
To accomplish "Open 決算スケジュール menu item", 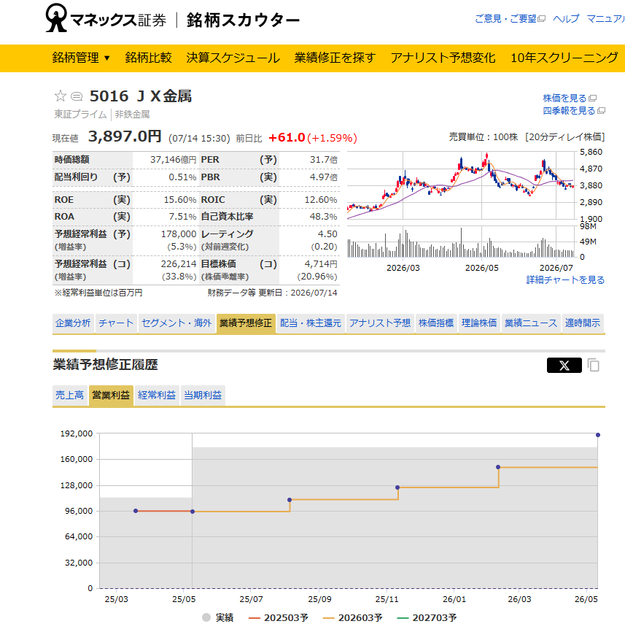I will [233, 58].
